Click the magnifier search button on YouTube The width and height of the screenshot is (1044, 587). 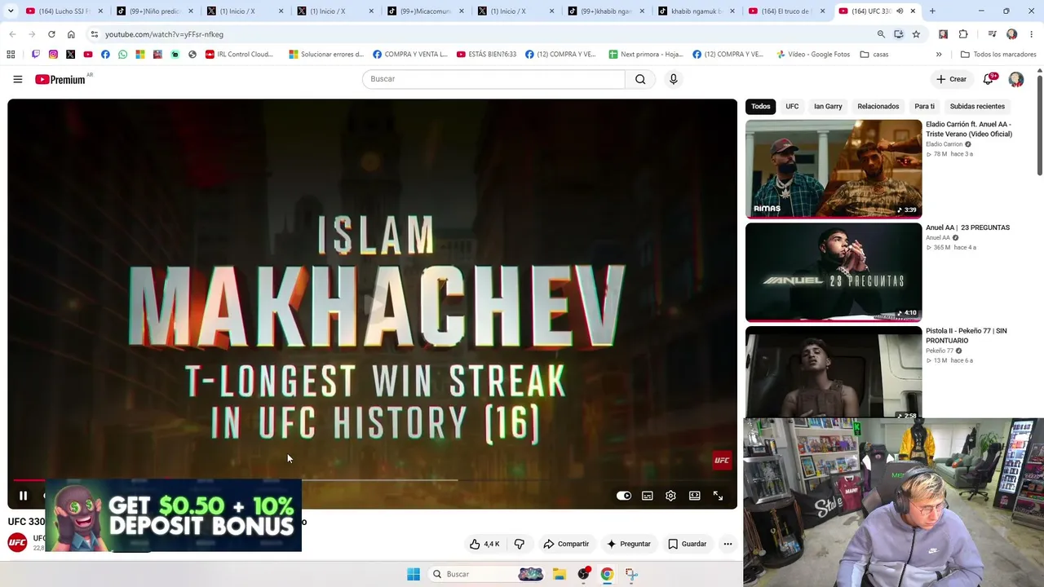coord(640,79)
